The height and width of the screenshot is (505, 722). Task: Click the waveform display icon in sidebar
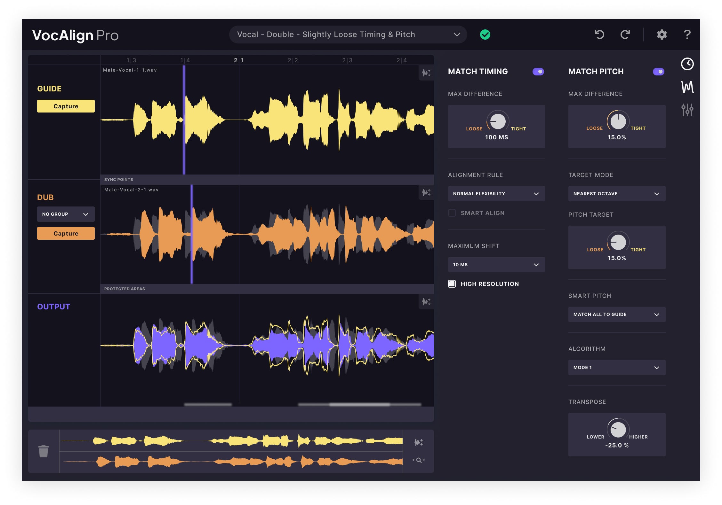687,88
